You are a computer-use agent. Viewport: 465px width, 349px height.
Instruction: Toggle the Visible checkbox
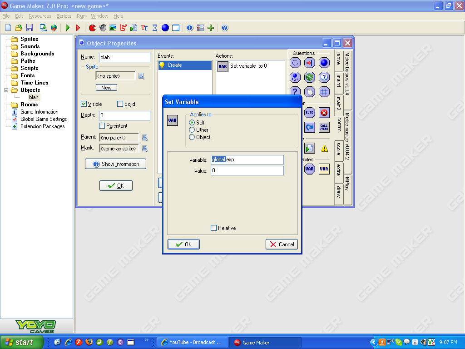click(84, 104)
